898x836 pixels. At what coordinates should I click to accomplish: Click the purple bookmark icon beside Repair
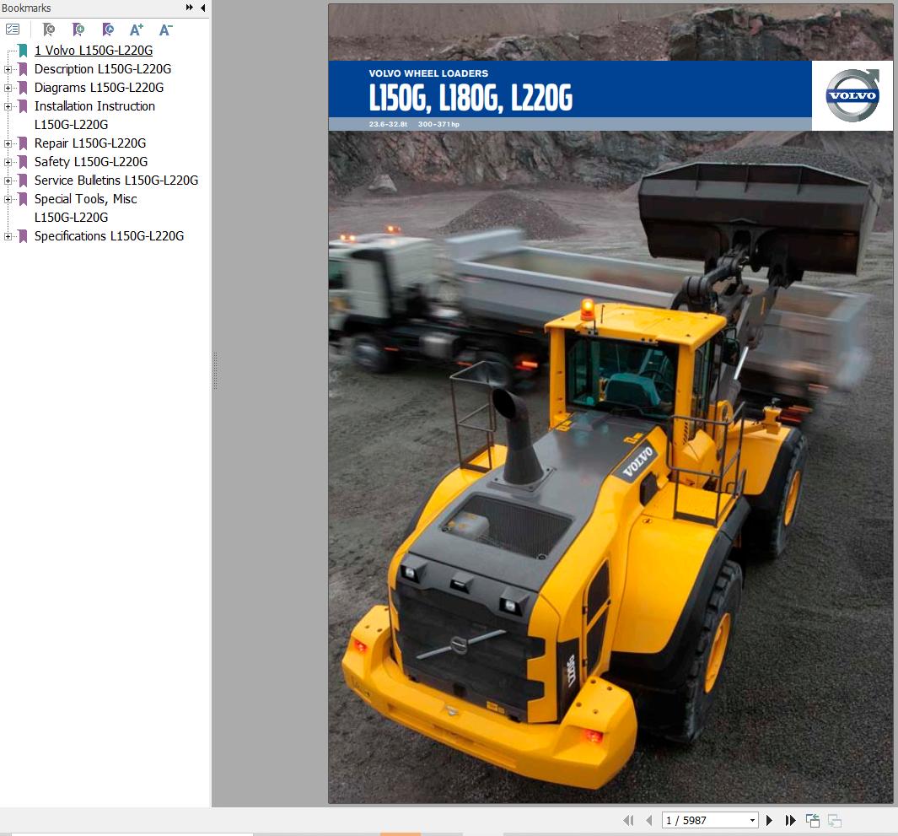[23, 143]
